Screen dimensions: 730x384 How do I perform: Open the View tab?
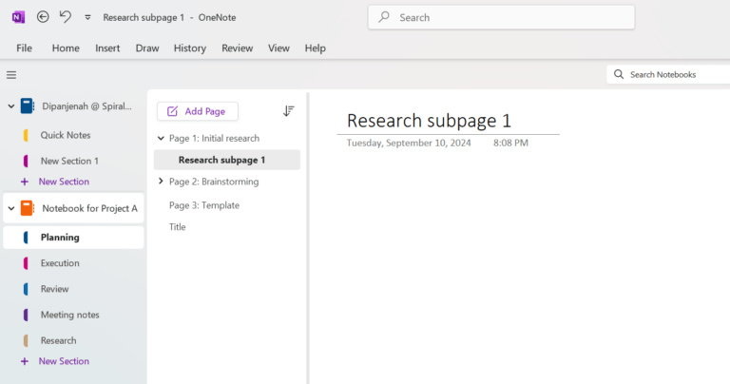coord(279,48)
